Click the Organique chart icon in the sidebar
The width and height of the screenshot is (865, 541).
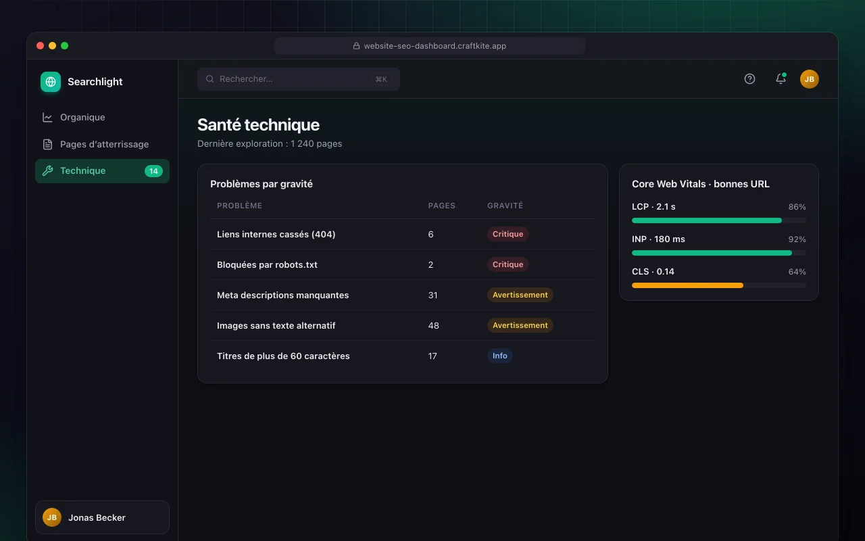(47, 117)
